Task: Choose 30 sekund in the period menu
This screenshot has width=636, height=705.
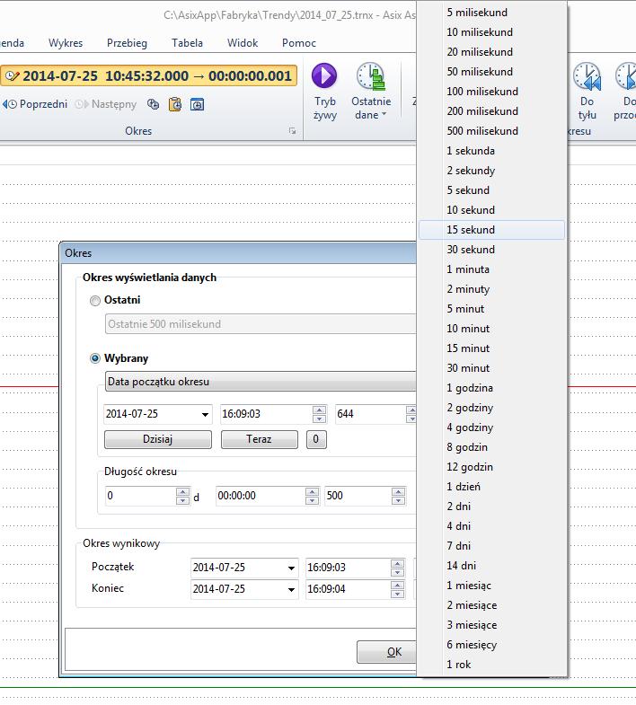Action: (x=491, y=250)
